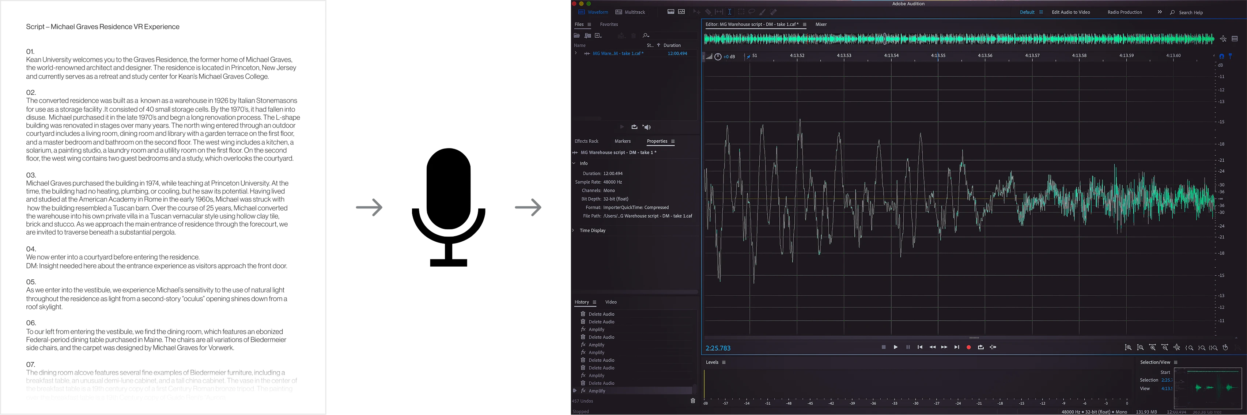This screenshot has width=1247, height=415.
Task: Click the Import File icon
Action: pos(587,35)
